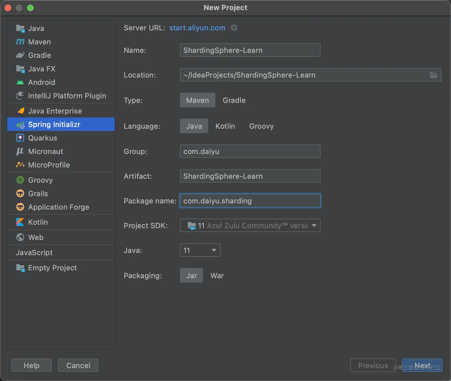
Task: Choose Maven as project type
Action: pyautogui.click(x=197, y=100)
